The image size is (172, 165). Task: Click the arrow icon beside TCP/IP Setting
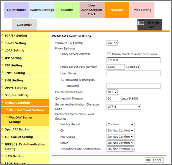[2, 35]
